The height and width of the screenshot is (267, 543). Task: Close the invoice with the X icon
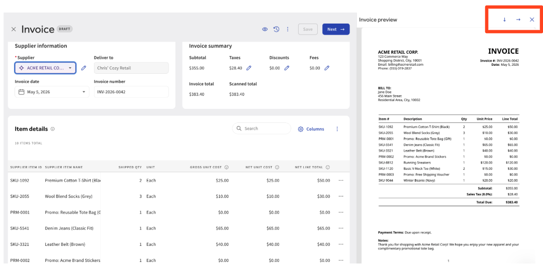(14, 30)
